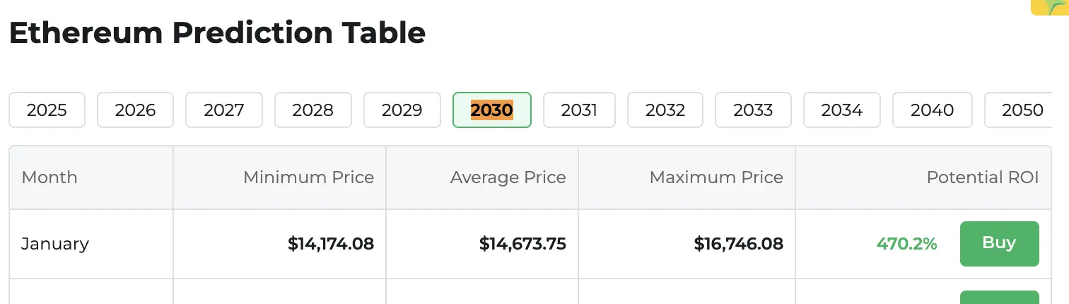This screenshot has height=304, width=1069.
Task: Choose the 2029 year tab
Action: pos(402,110)
